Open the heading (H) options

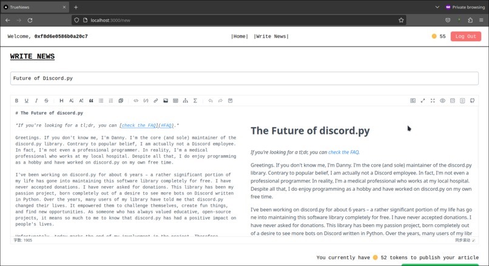[x=61, y=101]
